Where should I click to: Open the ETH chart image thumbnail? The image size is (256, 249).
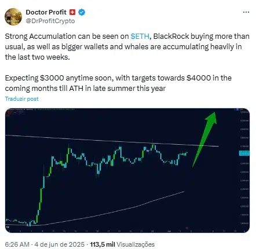coord(127,170)
